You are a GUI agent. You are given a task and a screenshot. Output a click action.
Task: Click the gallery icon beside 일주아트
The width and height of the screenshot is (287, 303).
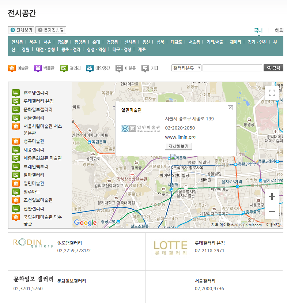point(16,192)
